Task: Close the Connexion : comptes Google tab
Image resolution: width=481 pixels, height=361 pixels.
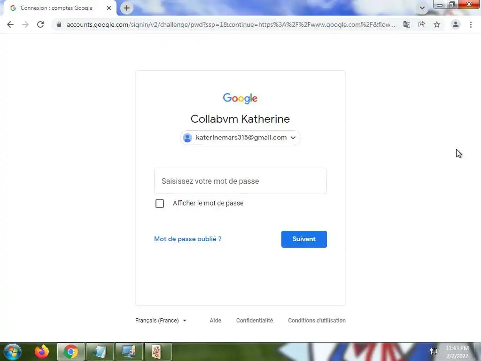Action: pyautogui.click(x=109, y=8)
